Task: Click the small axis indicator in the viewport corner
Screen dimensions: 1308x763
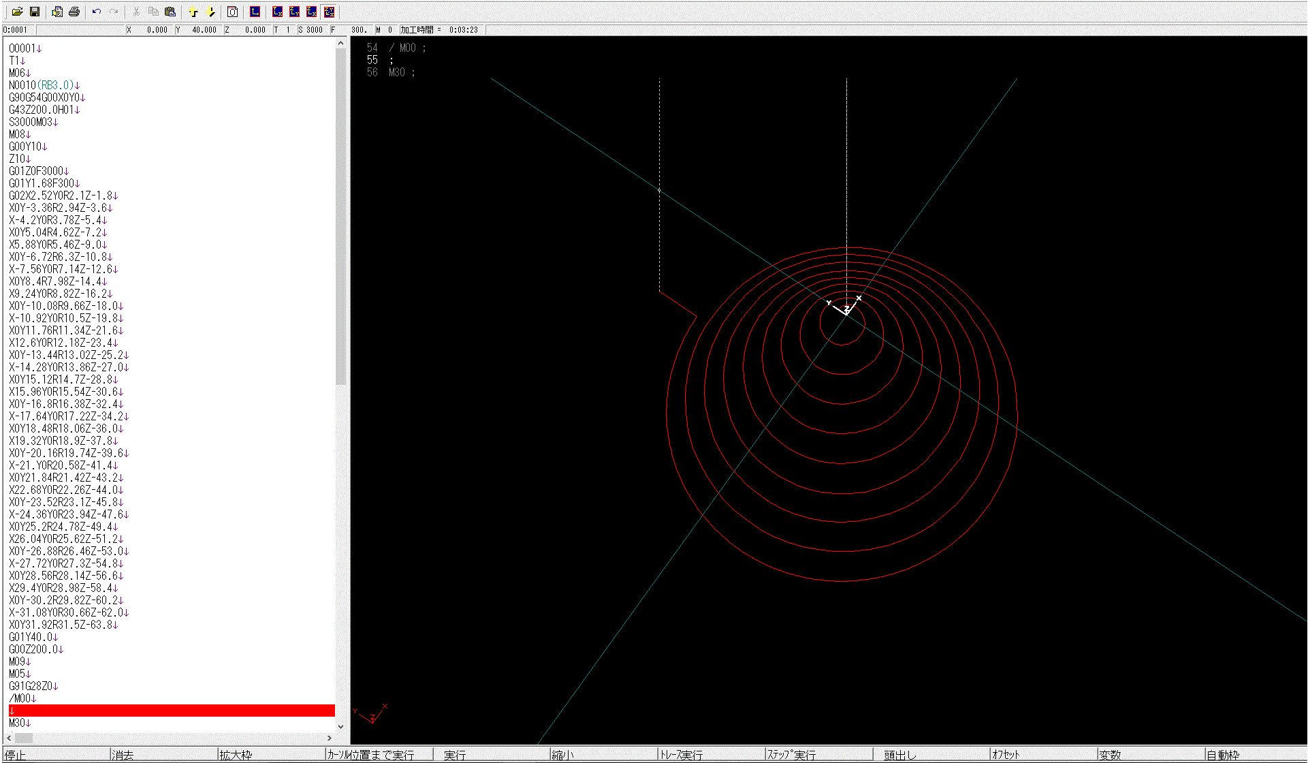Action: point(371,715)
